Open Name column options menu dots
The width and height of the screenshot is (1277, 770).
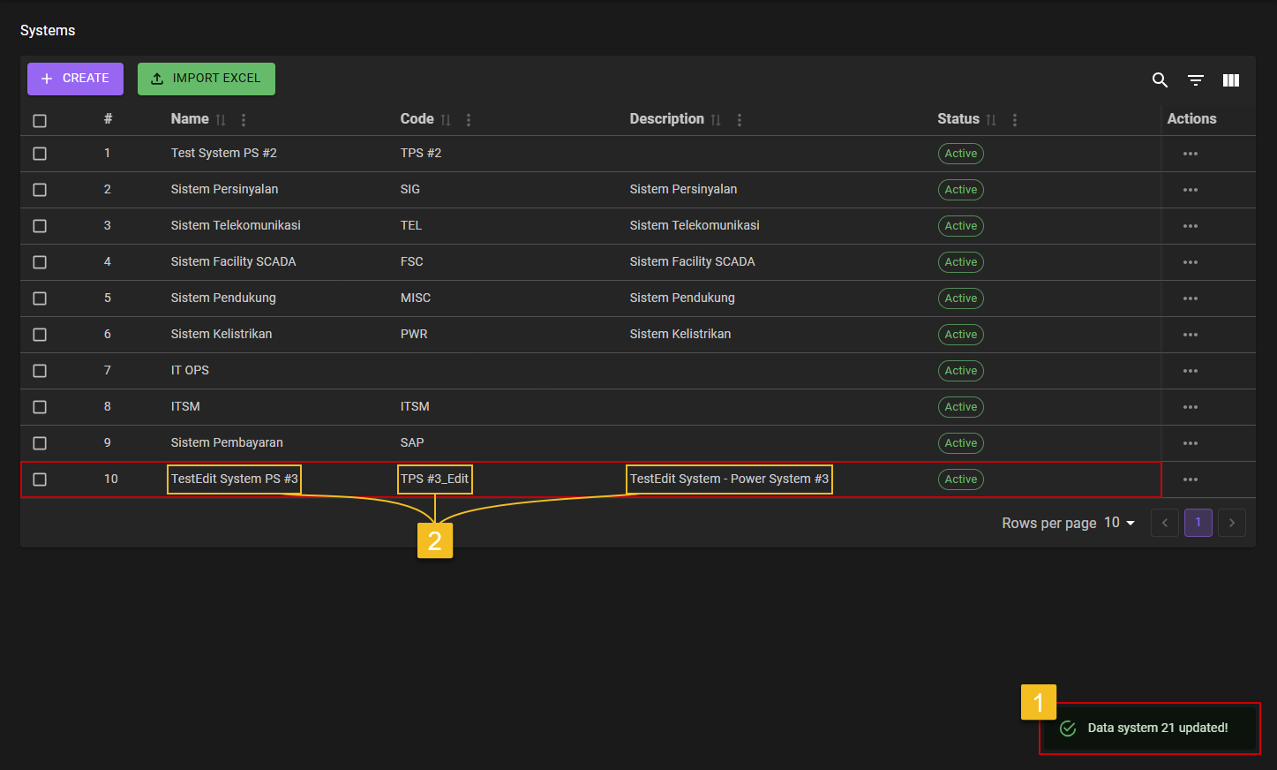tap(244, 120)
